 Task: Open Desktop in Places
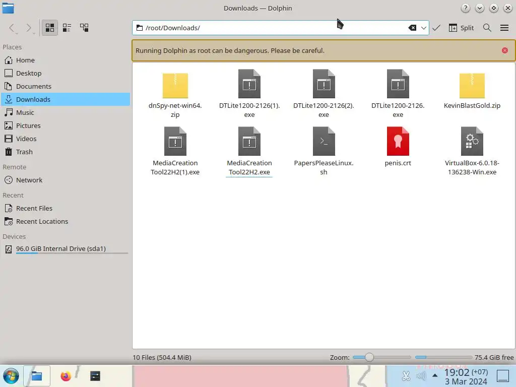[x=66, y=74]
